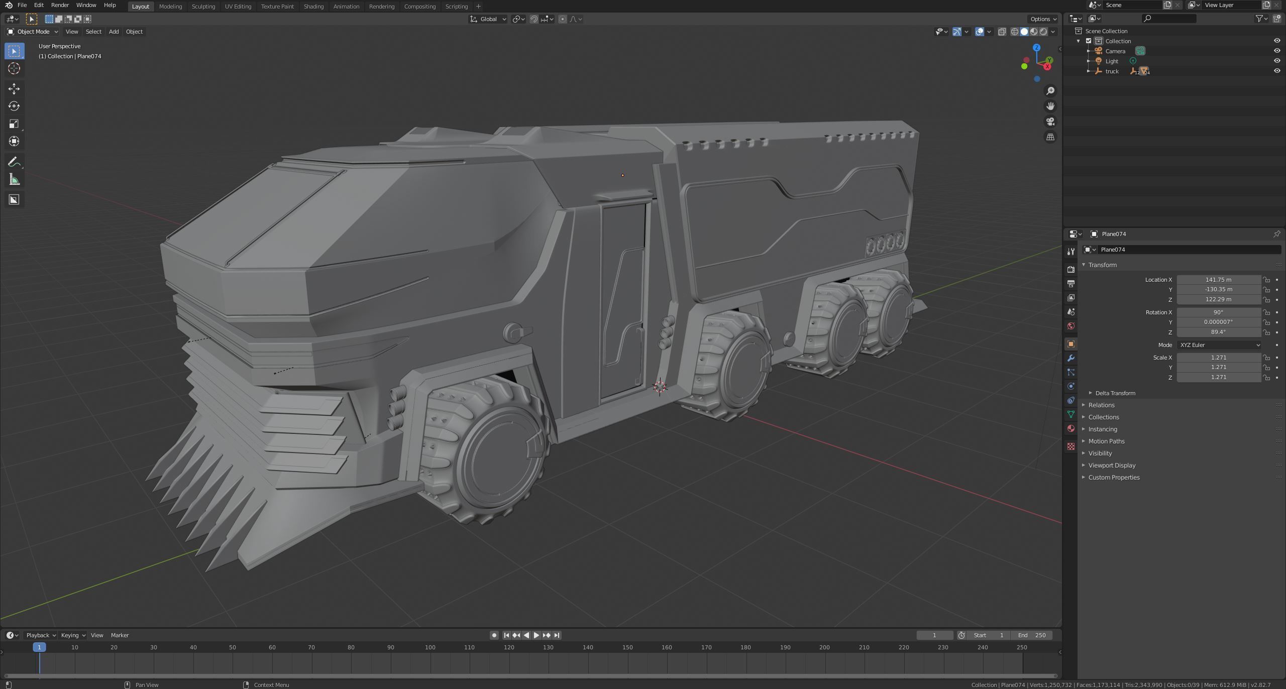Select the Add Cube tool
This screenshot has width=1286, height=689.
(14, 200)
